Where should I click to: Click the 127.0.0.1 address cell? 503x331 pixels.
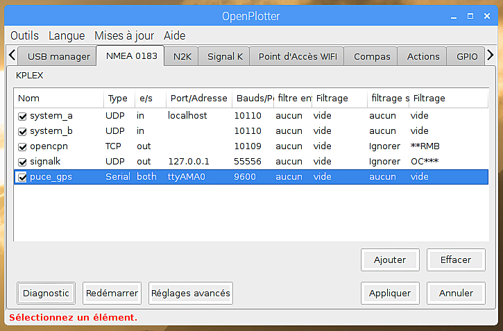pyautogui.click(x=189, y=161)
